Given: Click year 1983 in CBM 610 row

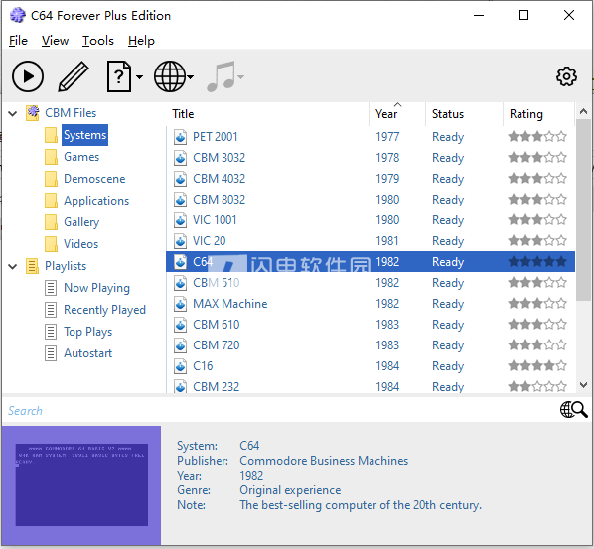Looking at the screenshot, I should click(387, 324).
